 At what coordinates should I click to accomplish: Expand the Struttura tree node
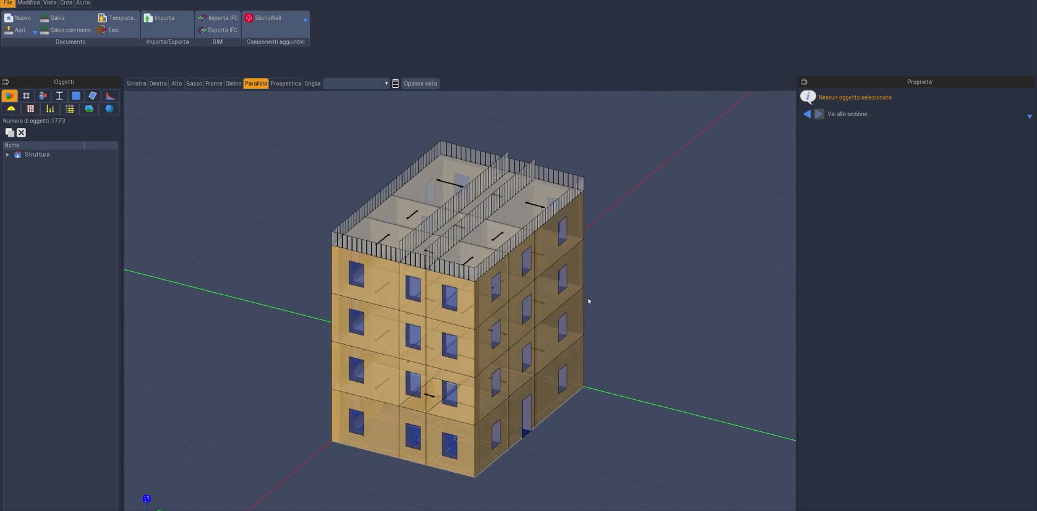(7, 155)
